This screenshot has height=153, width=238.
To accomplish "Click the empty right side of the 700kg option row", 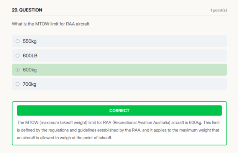I will 172,84.
